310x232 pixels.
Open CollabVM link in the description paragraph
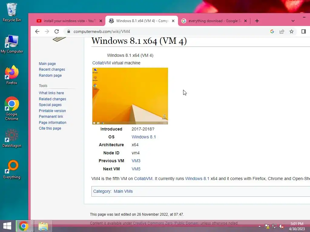[143, 179]
